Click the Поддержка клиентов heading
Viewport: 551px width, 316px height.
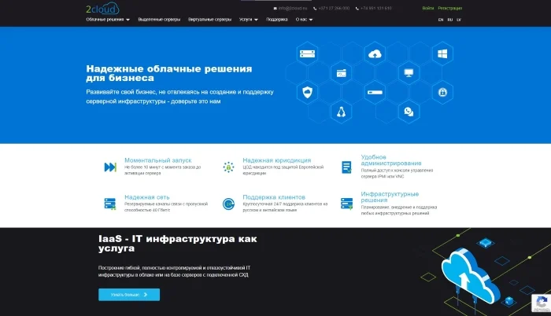274,197
